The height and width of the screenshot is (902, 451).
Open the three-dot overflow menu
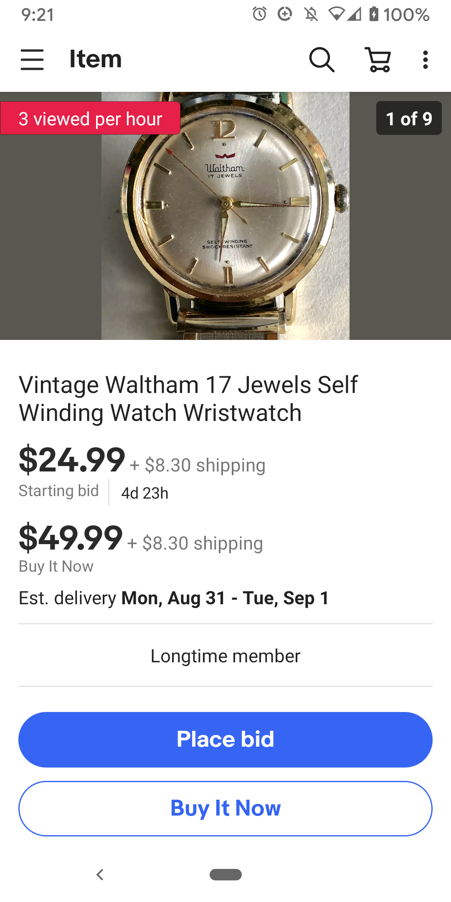[x=425, y=59]
